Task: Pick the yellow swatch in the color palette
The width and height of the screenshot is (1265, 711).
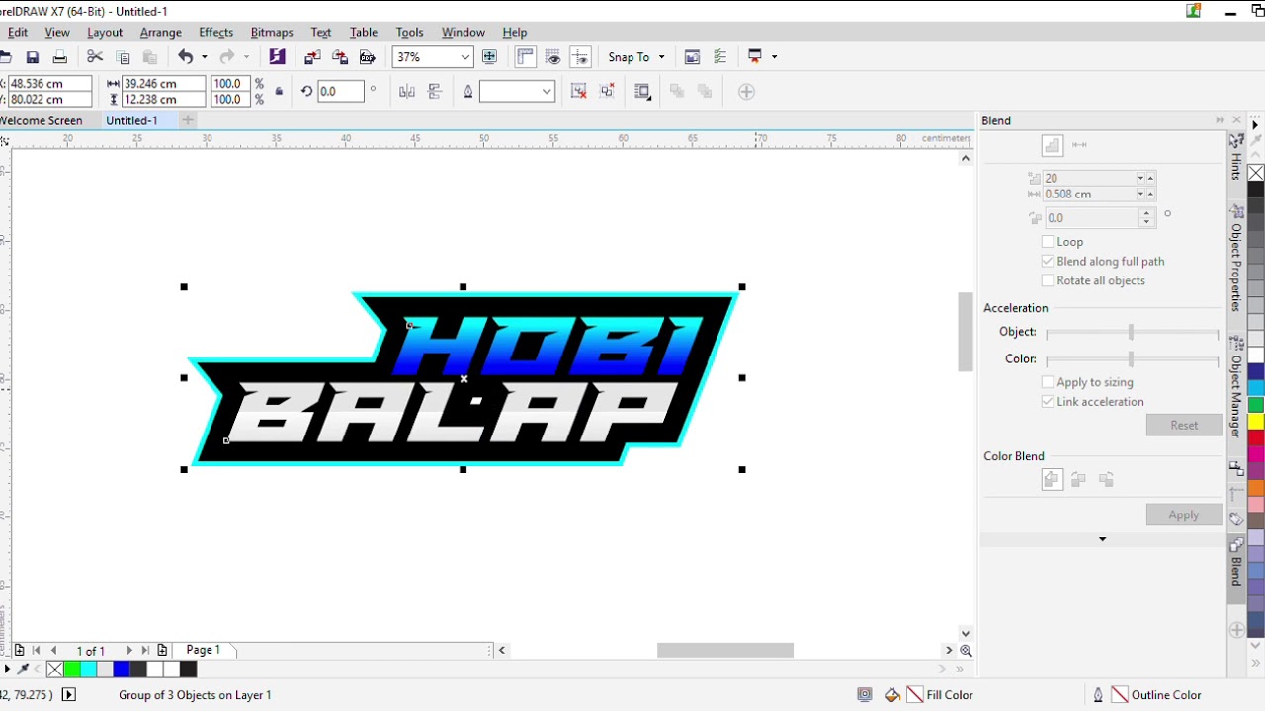Action: (x=1256, y=422)
